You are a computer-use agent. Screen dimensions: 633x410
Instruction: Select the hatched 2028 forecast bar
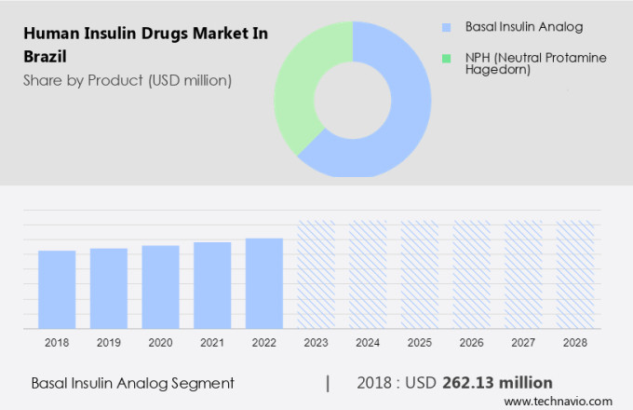click(x=575, y=275)
